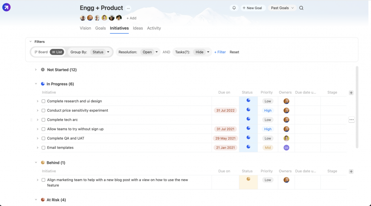Expand the Complete QA and UAT row

pyautogui.click(x=37, y=138)
